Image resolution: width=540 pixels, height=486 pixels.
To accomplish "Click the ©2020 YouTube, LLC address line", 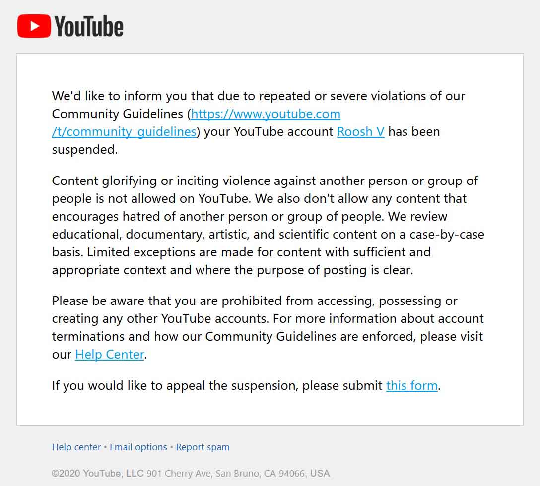I will (x=191, y=474).
